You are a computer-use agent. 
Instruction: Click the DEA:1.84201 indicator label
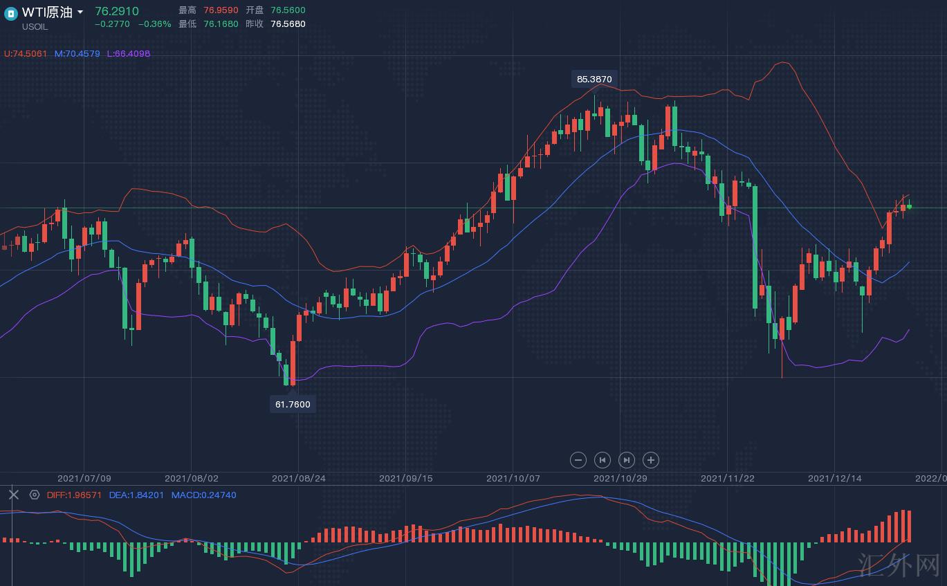coord(136,495)
